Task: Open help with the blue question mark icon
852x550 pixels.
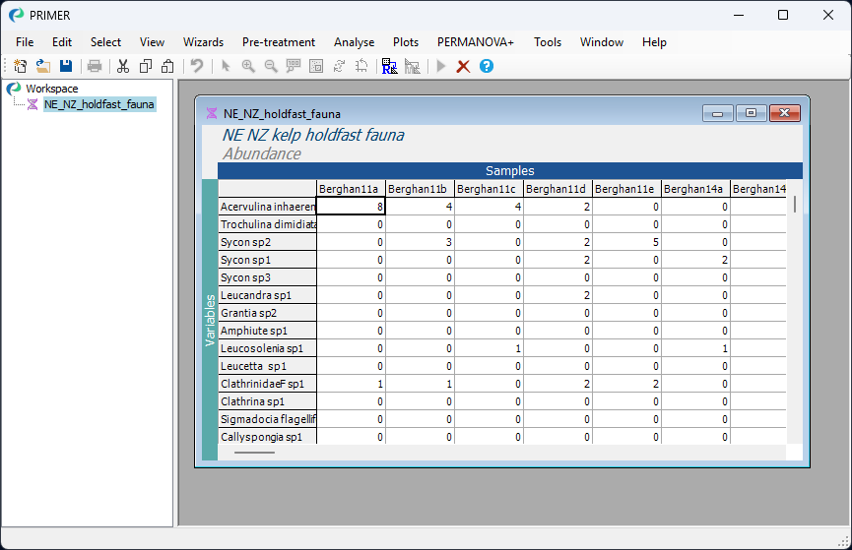Action: [486, 66]
